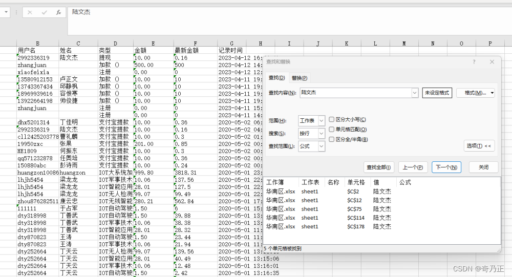Select amount cell 999.80
512x277 pixels.
click(153, 173)
